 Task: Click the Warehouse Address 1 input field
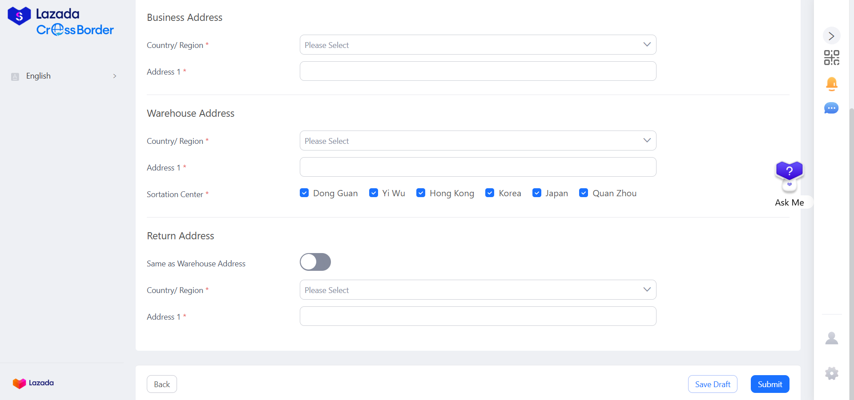pyautogui.click(x=478, y=167)
